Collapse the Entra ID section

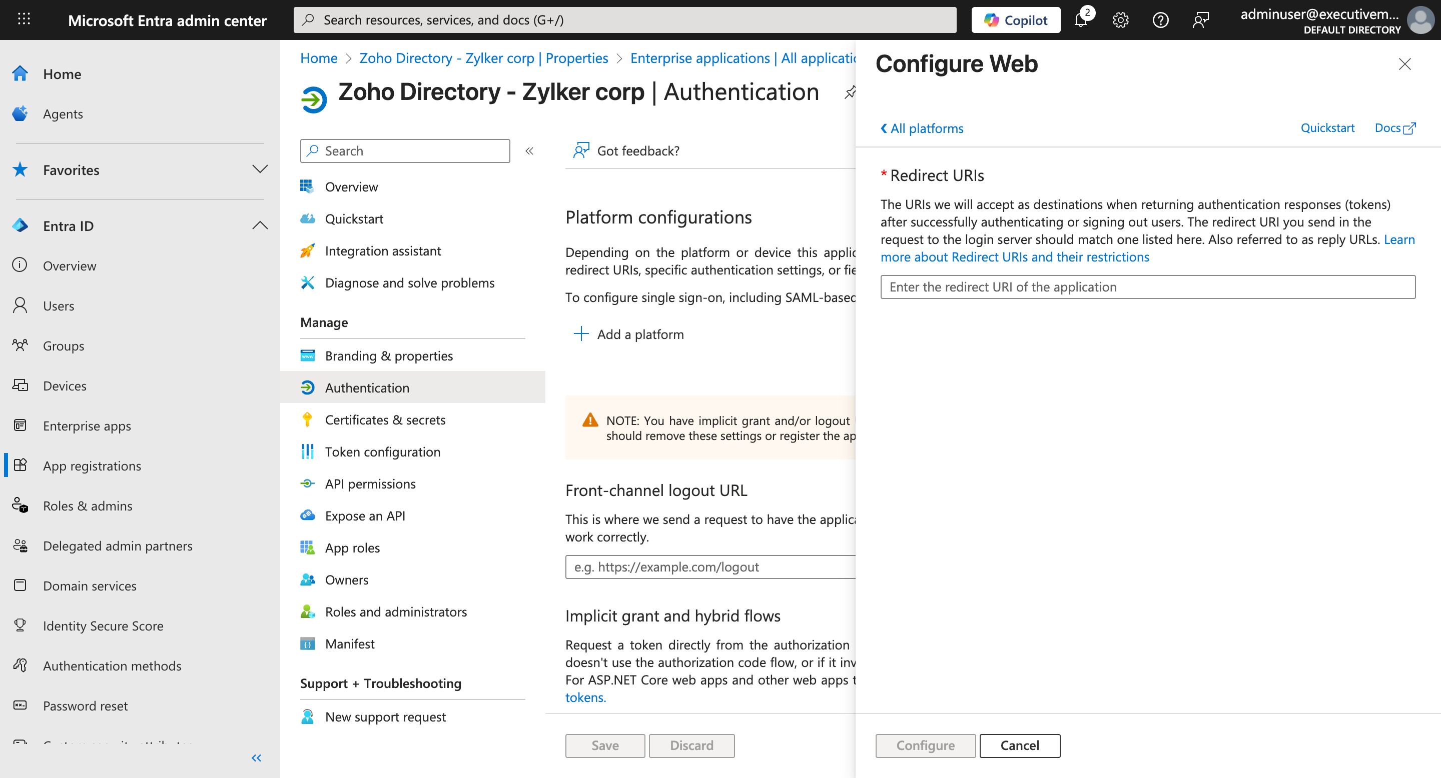[260, 226]
